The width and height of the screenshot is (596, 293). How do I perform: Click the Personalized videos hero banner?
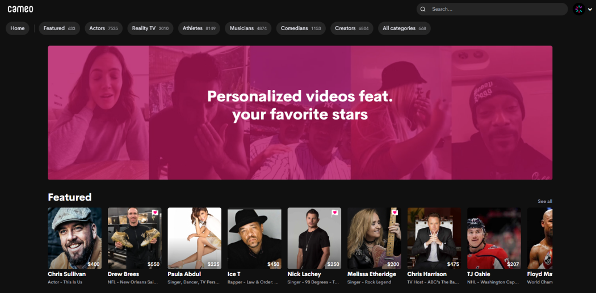(x=300, y=113)
